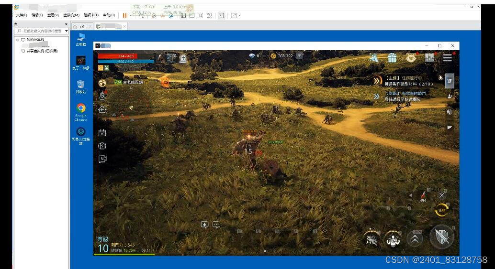495x269 pixels.
Task: Click the N video record icon
Action: [x=102, y=159]
